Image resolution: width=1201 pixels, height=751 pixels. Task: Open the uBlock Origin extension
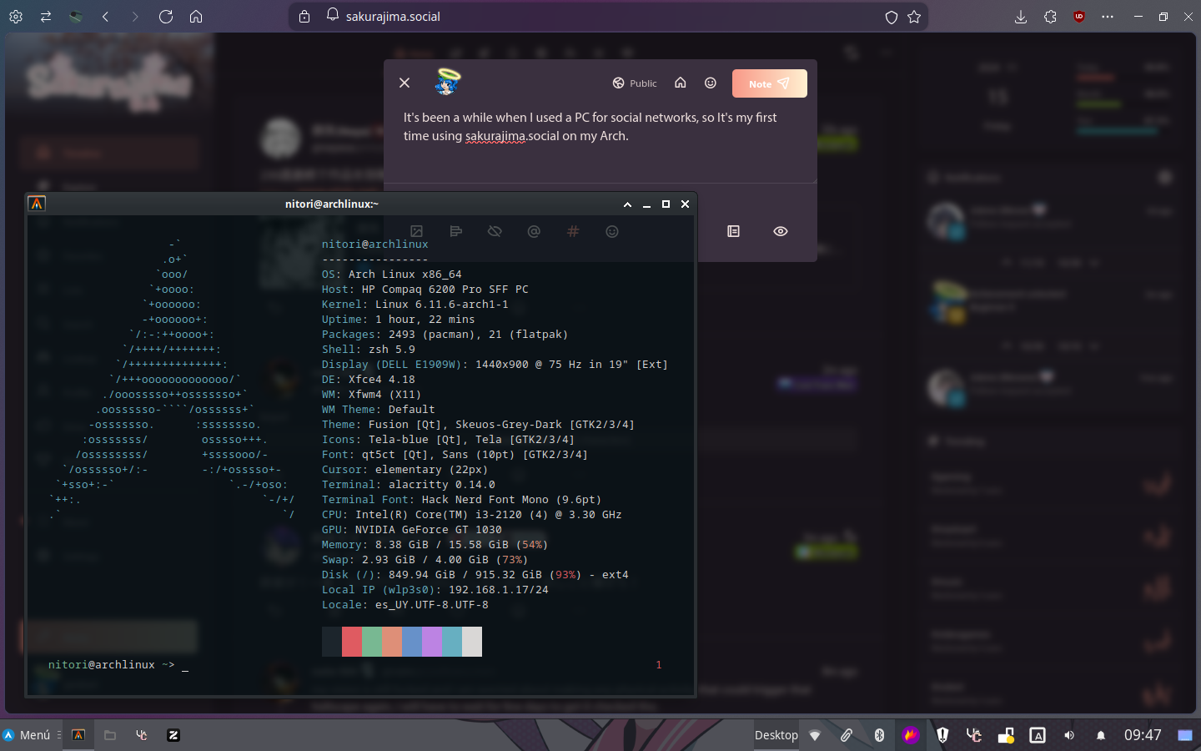pyautogui.click(x=1079, y=17)
